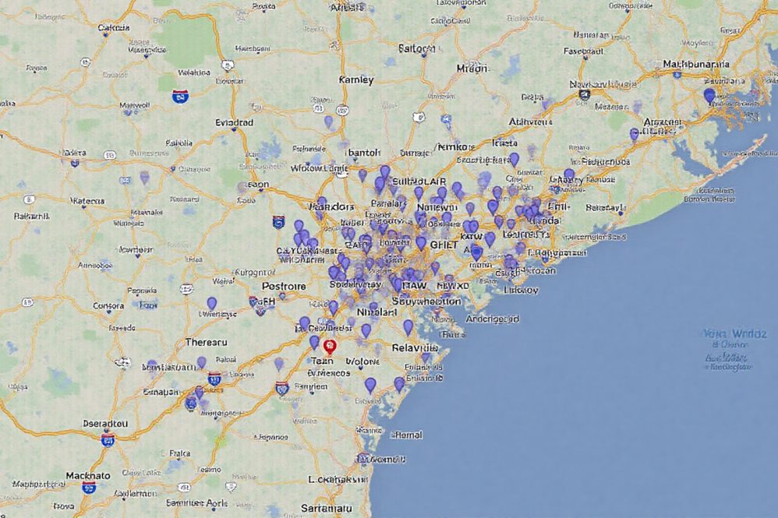Select the purple marker above the I/Wienase label
The height and width of the screenshot is (518, 778).
211,303
